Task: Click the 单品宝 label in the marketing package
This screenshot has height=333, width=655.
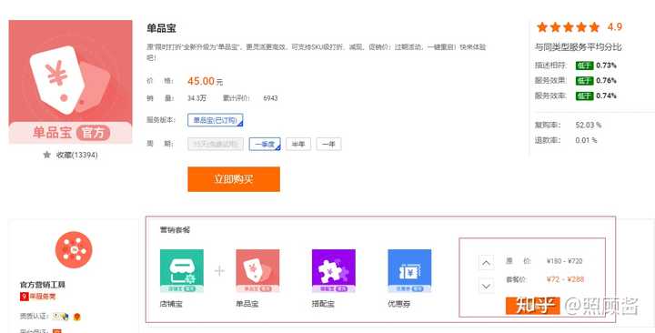Action: [x=247, y=304]
